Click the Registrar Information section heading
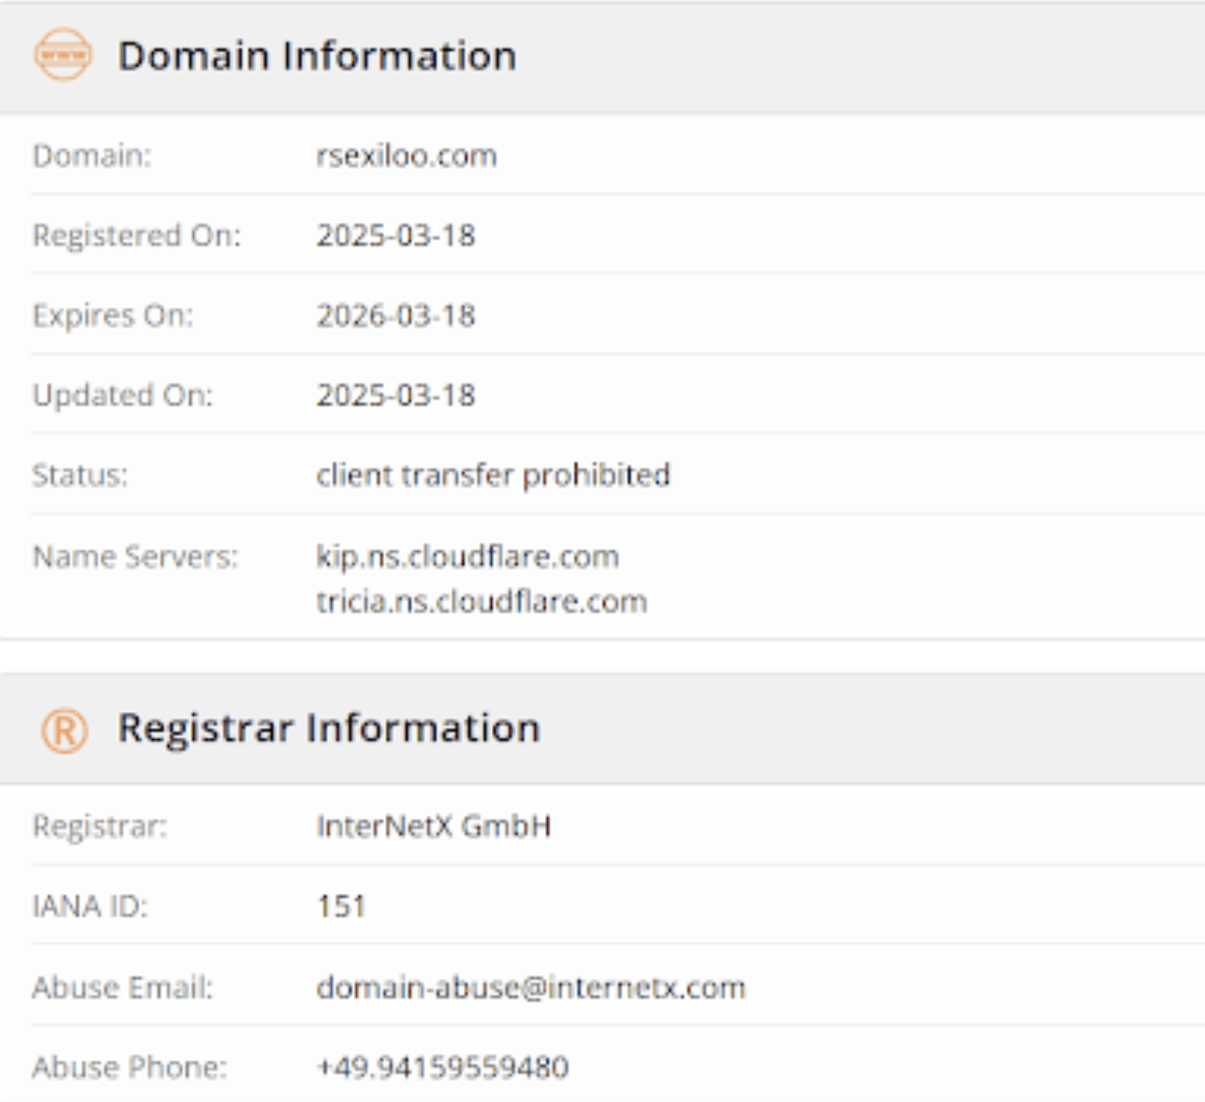The height and width of the screenshot is (1102, 1205). 328,729
